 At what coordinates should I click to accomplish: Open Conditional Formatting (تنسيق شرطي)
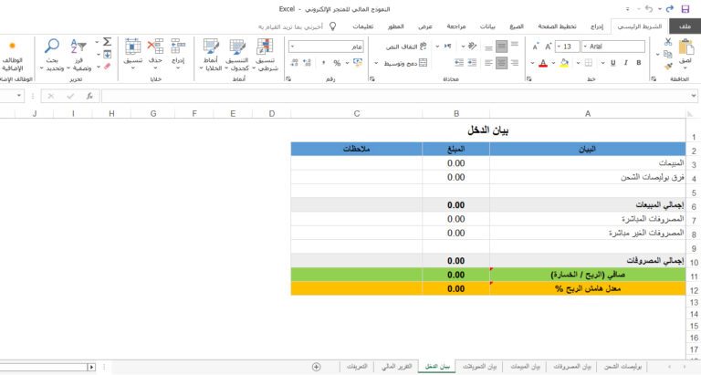265,55
